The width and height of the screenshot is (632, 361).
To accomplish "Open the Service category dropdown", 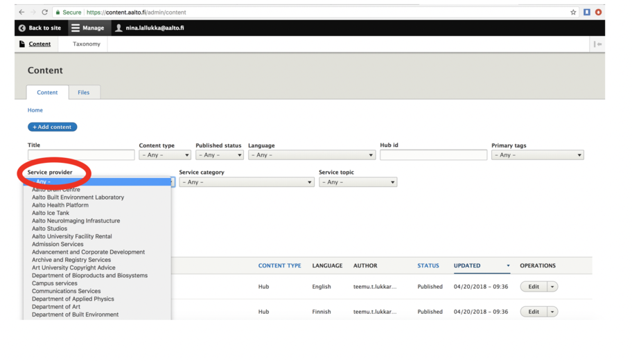I will [247, 182].
